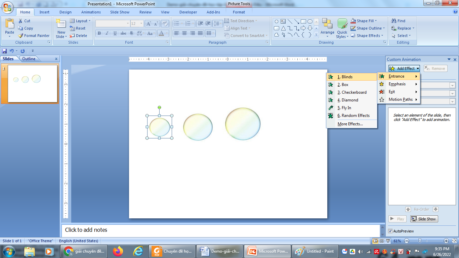Click the zoom slider handle
459x258 pixels.
click(x=420, y=241)
